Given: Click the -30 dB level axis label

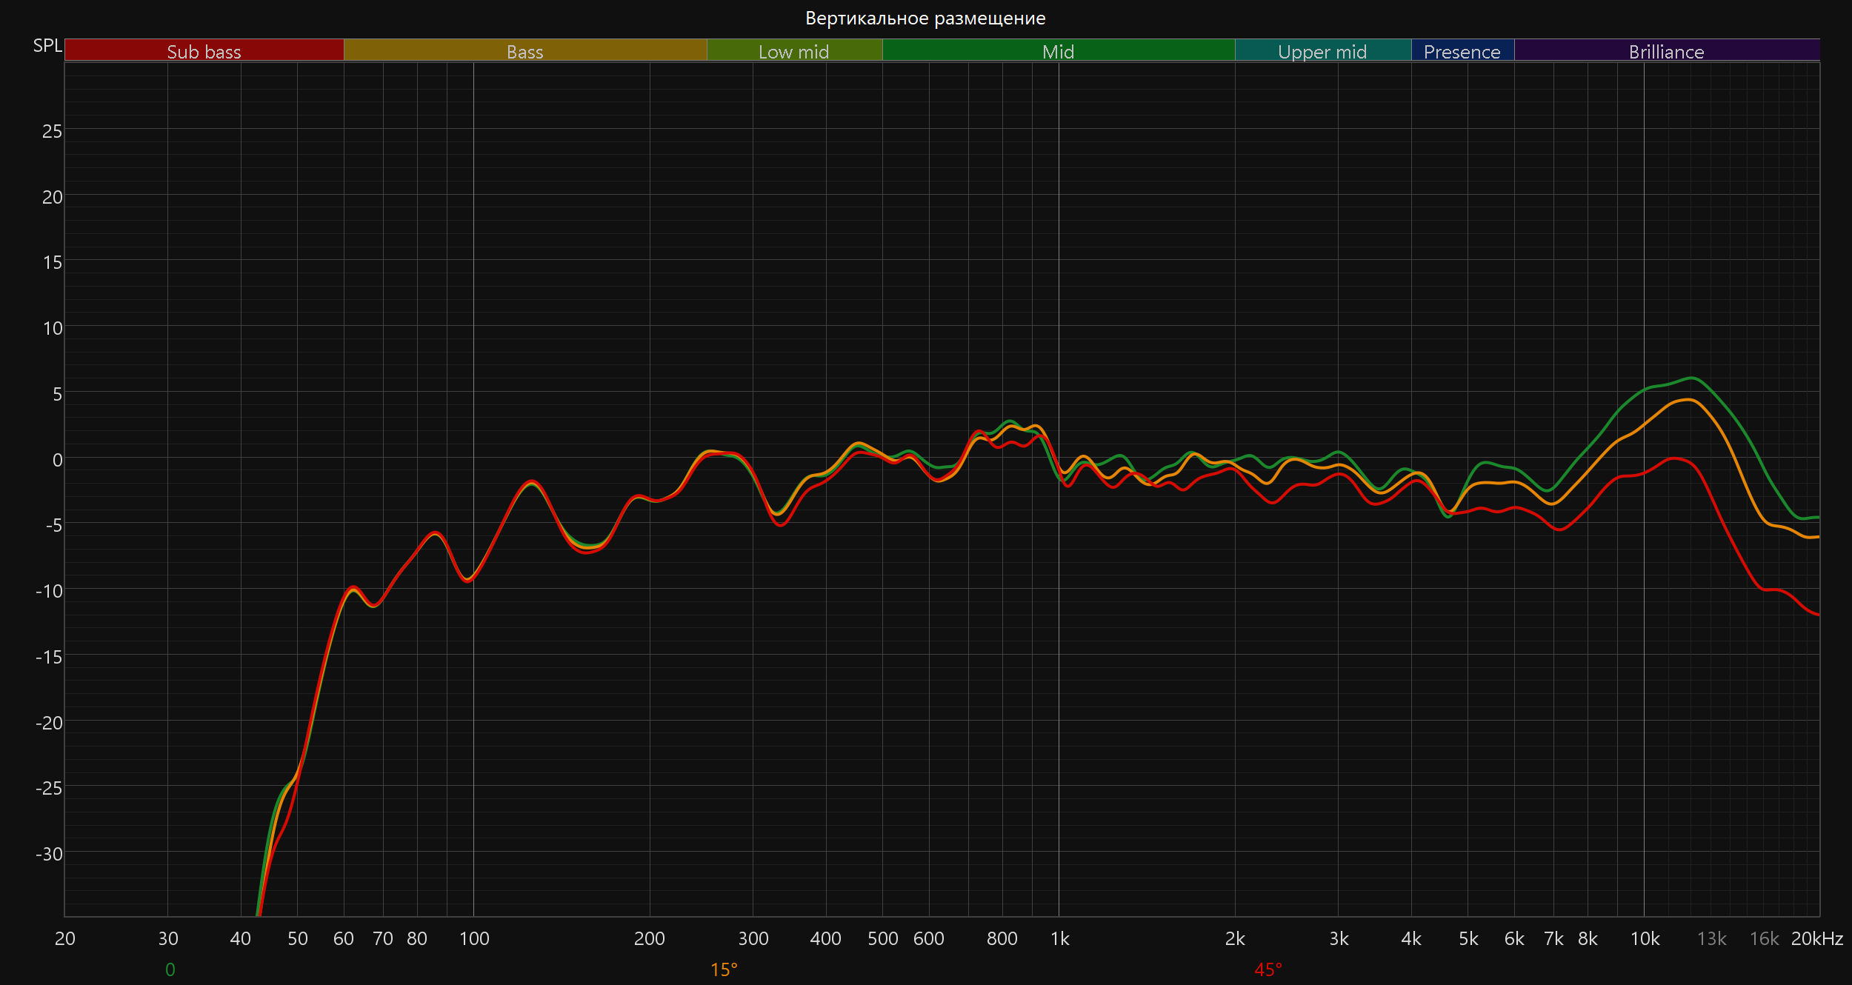Looking at the screenshot, I should (x=49, y=854).
